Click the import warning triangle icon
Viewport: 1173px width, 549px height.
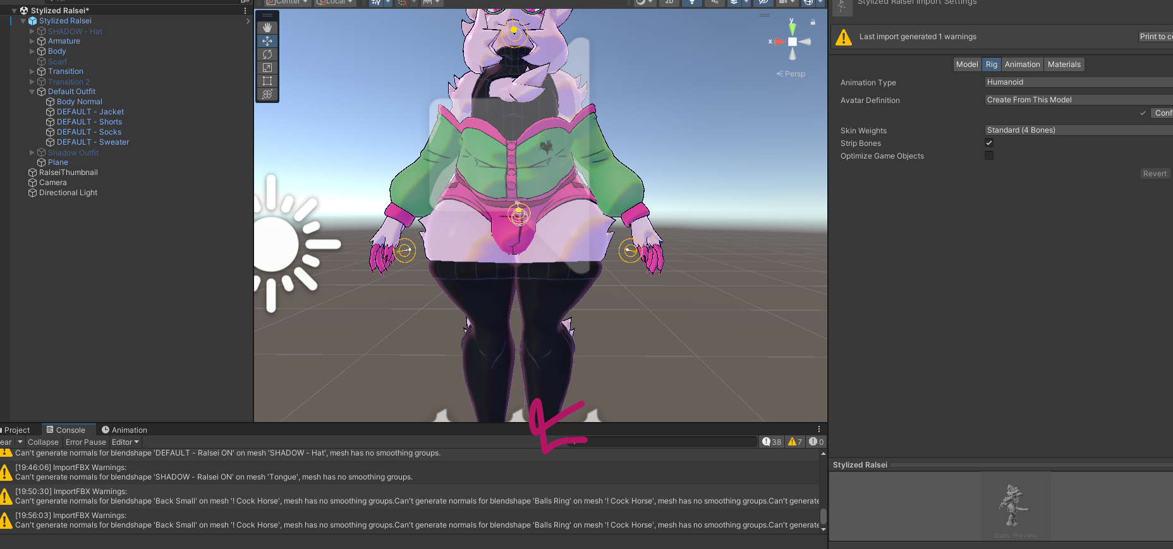pos(844,37)
